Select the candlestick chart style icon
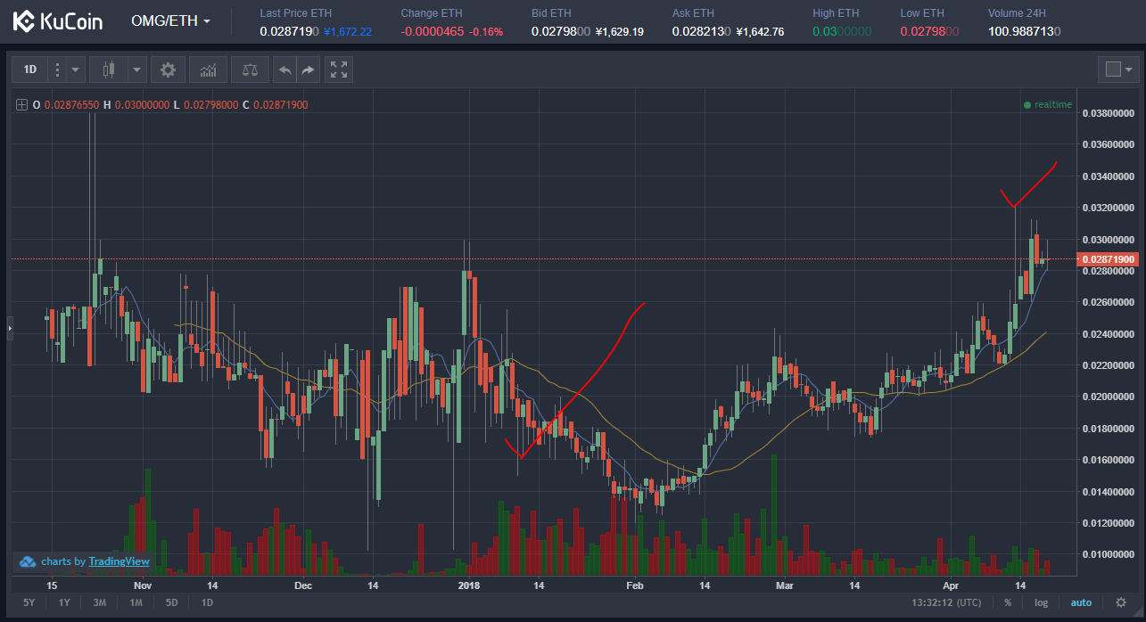Viewport: 1146px width, 622px height. click(110, 70)
